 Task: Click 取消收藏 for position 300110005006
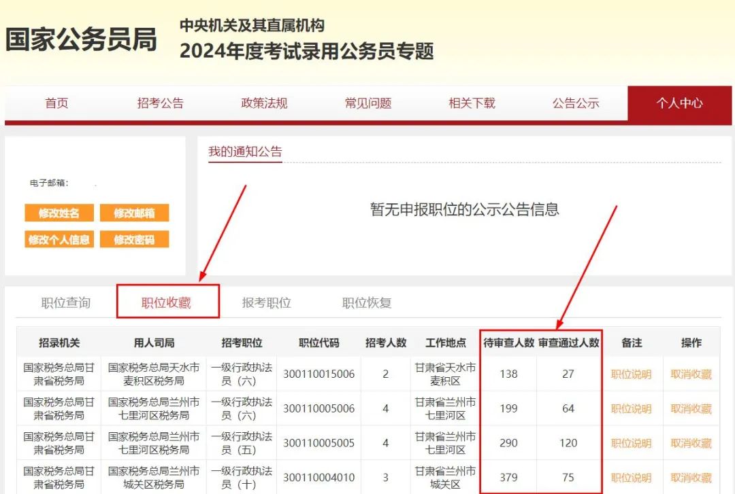[x=691, y=409]
